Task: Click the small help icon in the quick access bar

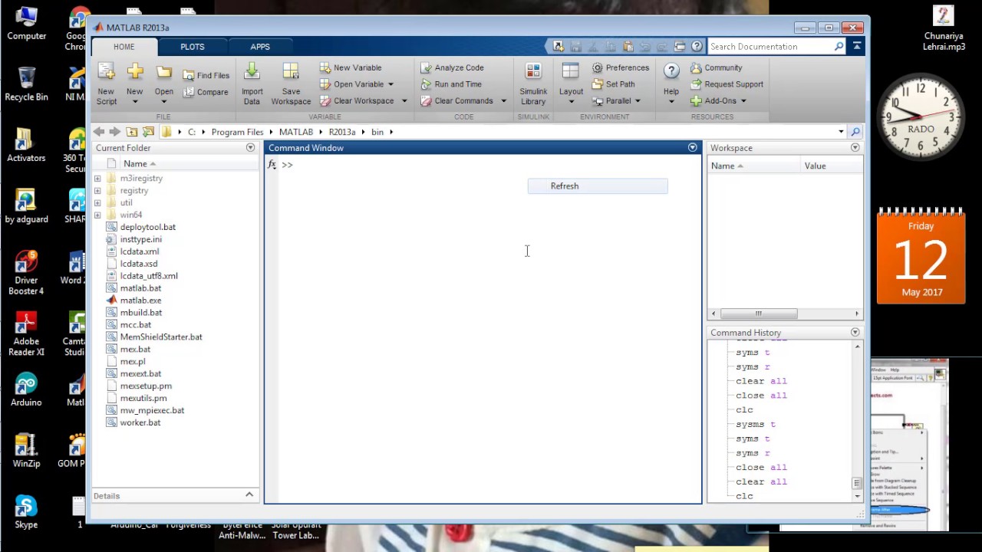Action: [x=697, y=47]
